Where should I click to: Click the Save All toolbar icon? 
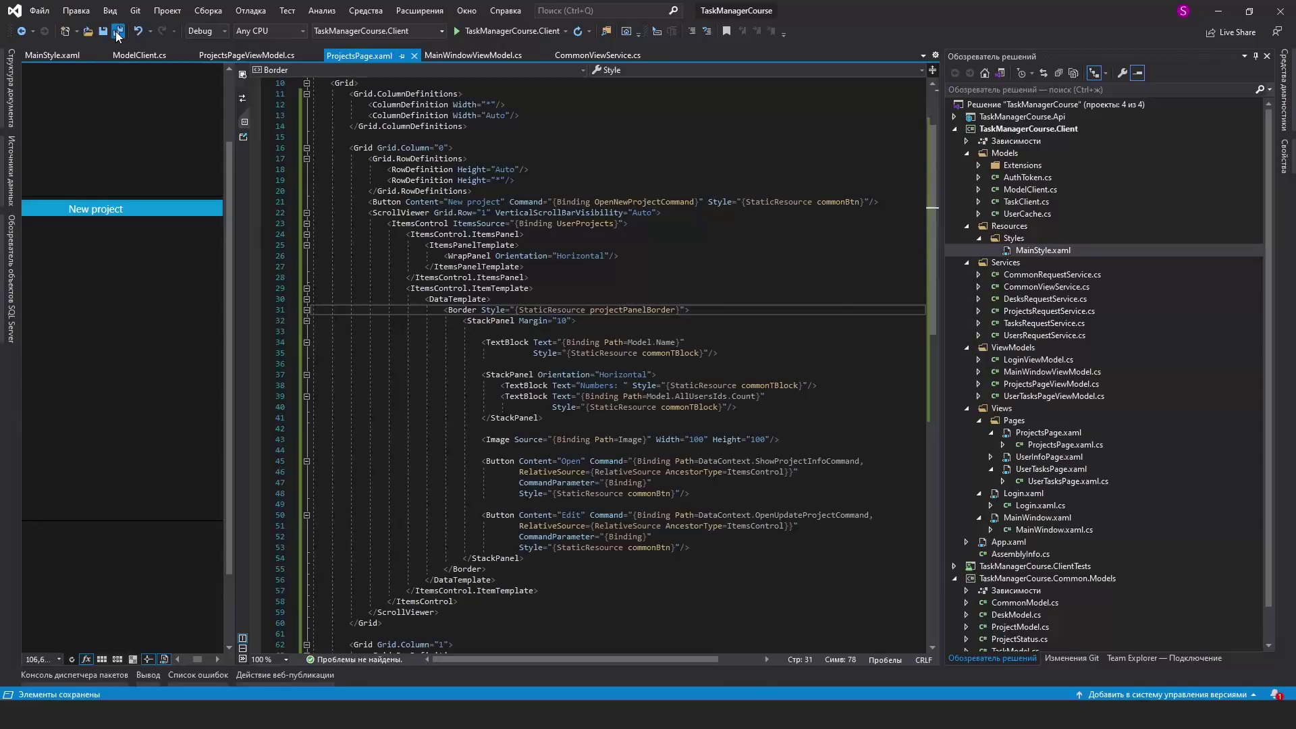point(118,31)
